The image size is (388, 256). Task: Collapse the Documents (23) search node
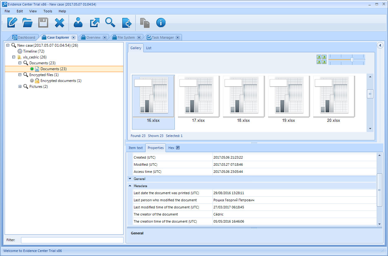20,63
